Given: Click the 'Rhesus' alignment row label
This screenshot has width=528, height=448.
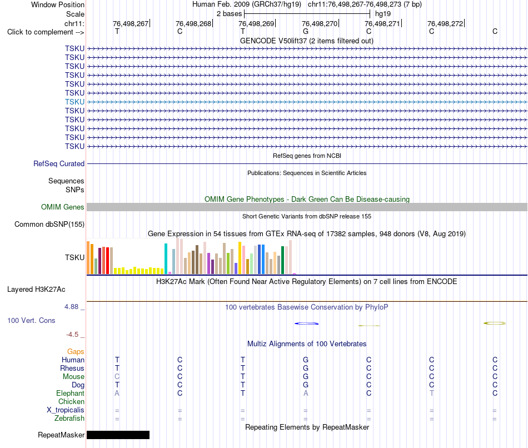Looking at the screenshot, I should point(72,369).
